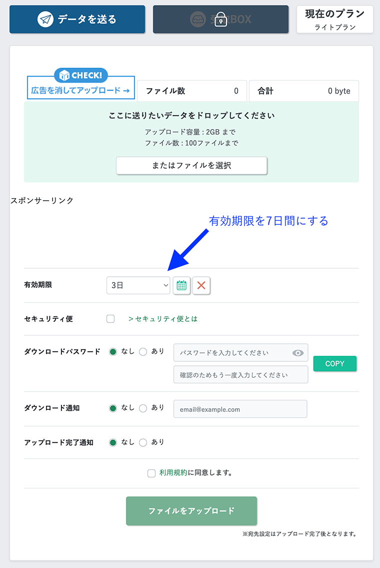The image size is (380, 568).
Task: Click 広告を消してアップロード link
Action: (x=80, y=91)
